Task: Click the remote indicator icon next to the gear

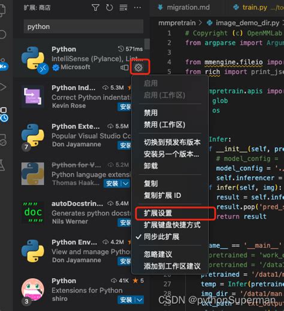Action: pos(125,68)
